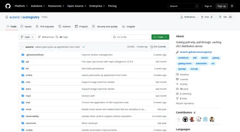Image resolution: width=240 pixels, height=132 pixels.
Task: View the 4 Branches link
Action: (46, 37)
